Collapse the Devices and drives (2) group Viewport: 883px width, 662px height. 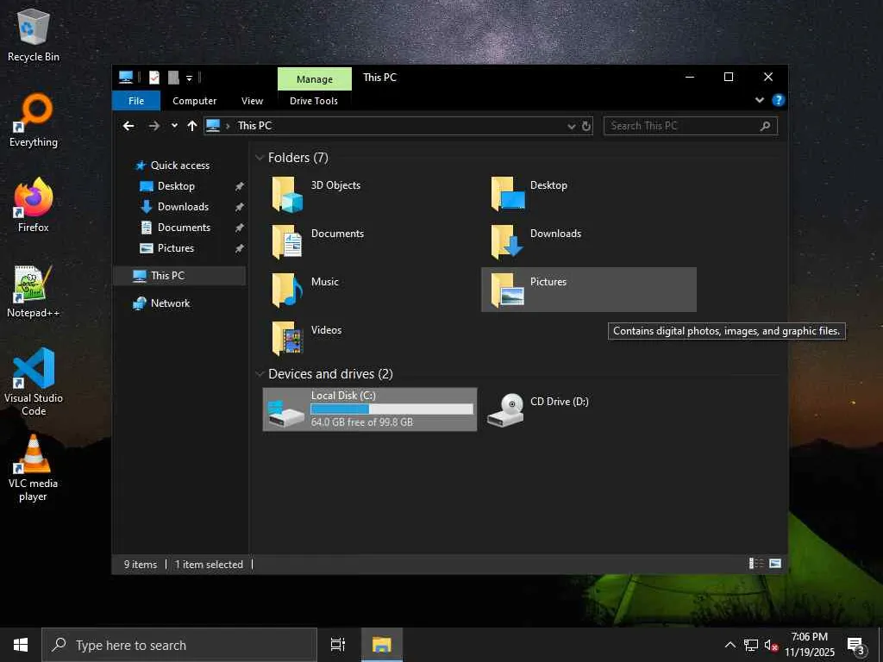click(260, 374)
